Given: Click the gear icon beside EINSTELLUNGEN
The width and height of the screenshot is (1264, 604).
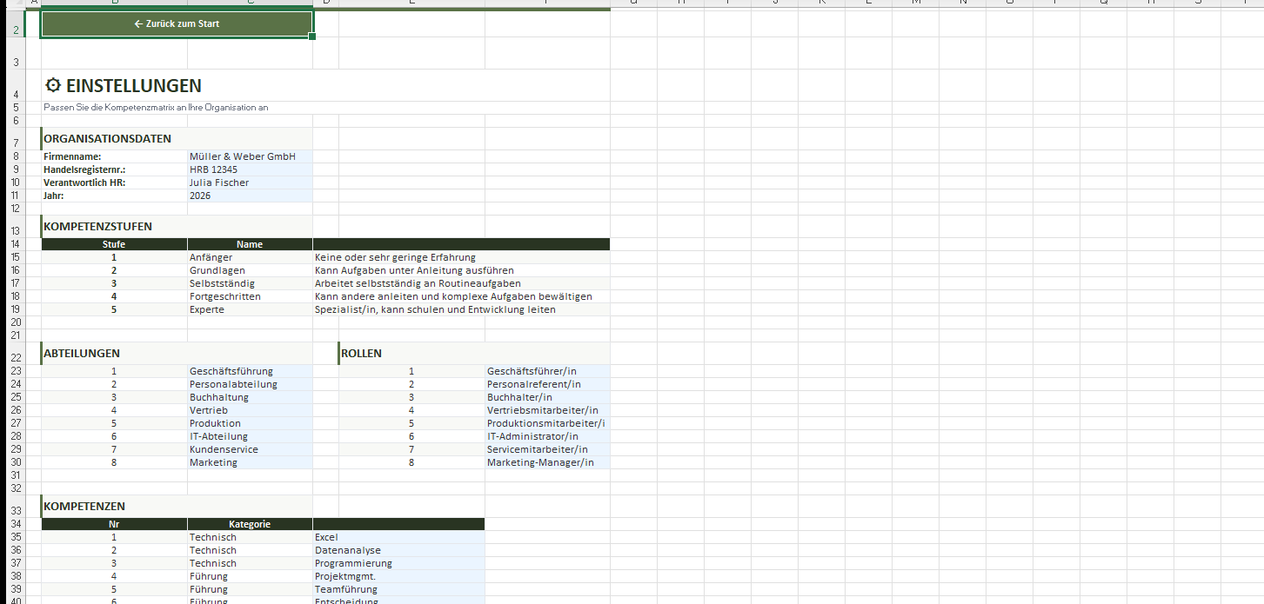Looking at the screenshot, I should click(53, 85).
